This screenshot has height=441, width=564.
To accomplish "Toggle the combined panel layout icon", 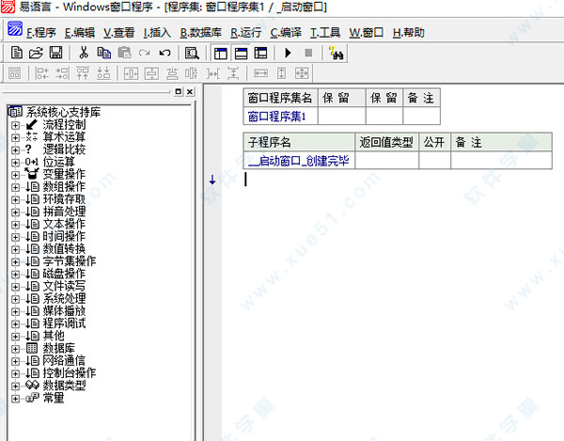I will (260, 54).
